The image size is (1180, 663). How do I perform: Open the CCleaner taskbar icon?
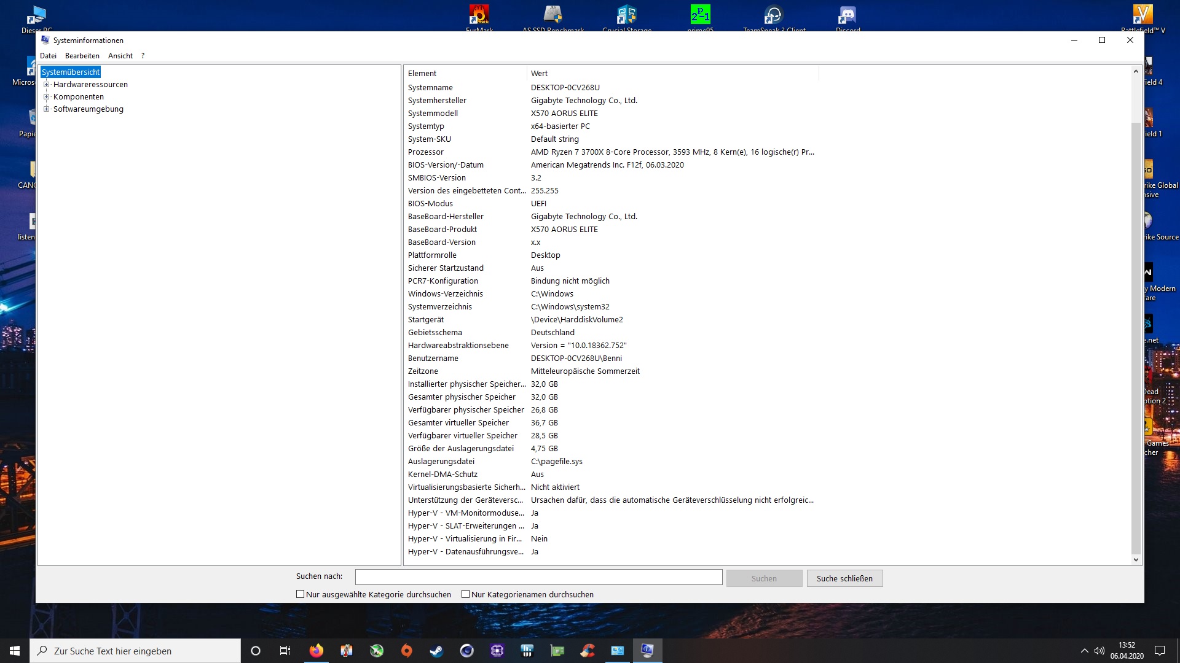coord(588,651)
